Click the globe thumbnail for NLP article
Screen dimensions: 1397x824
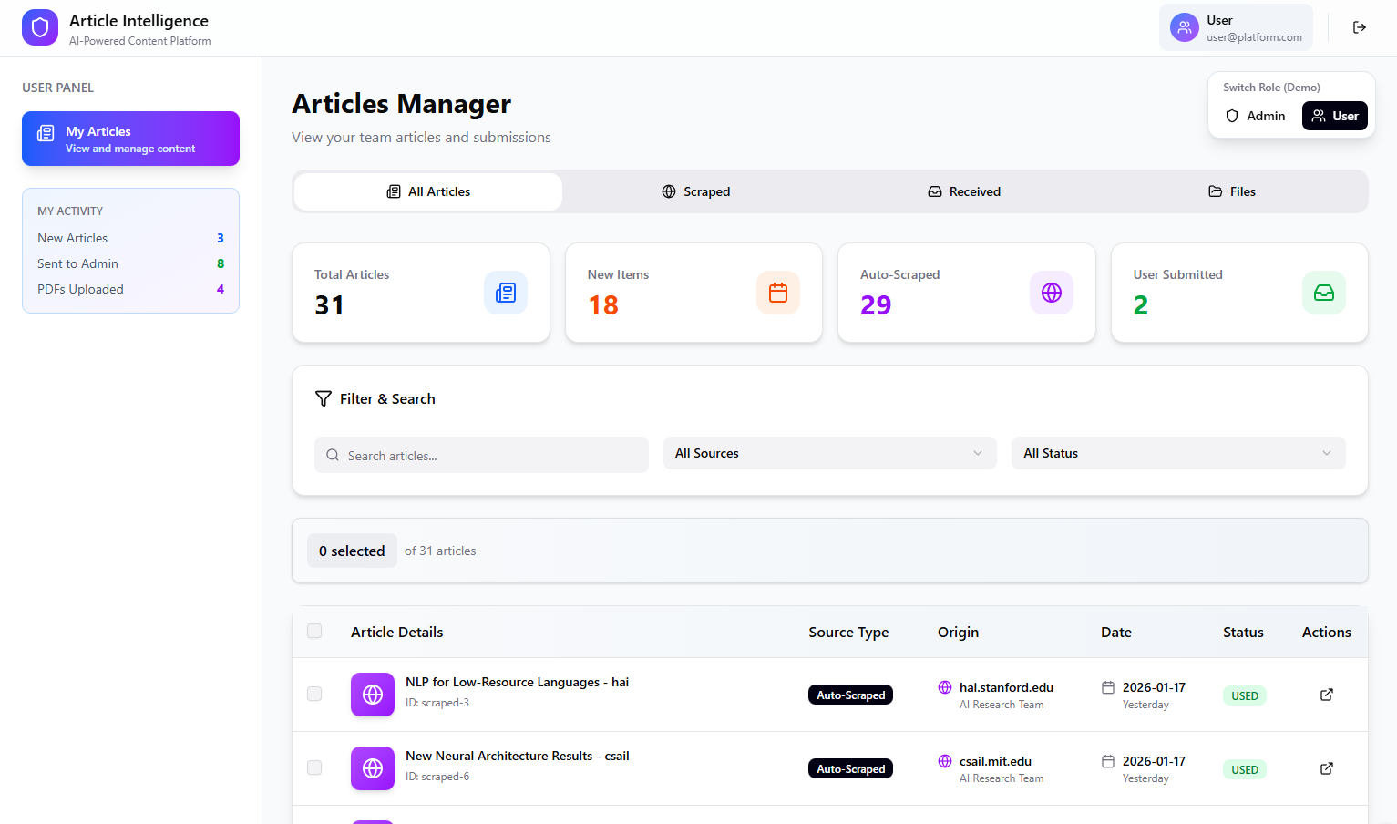coord(373,695)
